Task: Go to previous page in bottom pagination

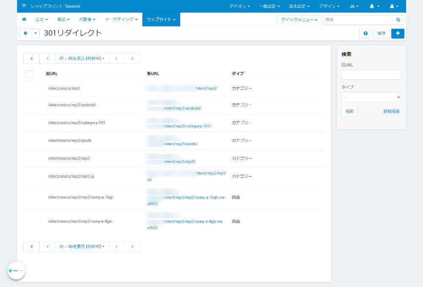Action: [47, 246]
